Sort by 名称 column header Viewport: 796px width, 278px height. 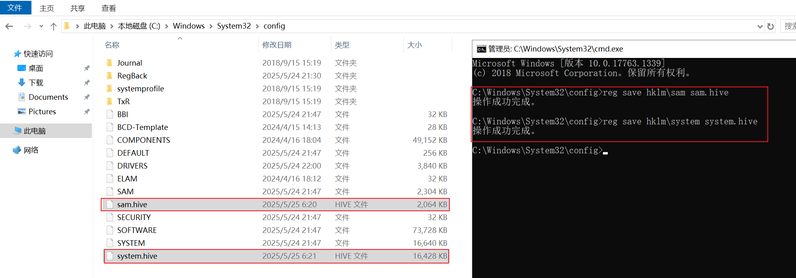coord(112,45)
